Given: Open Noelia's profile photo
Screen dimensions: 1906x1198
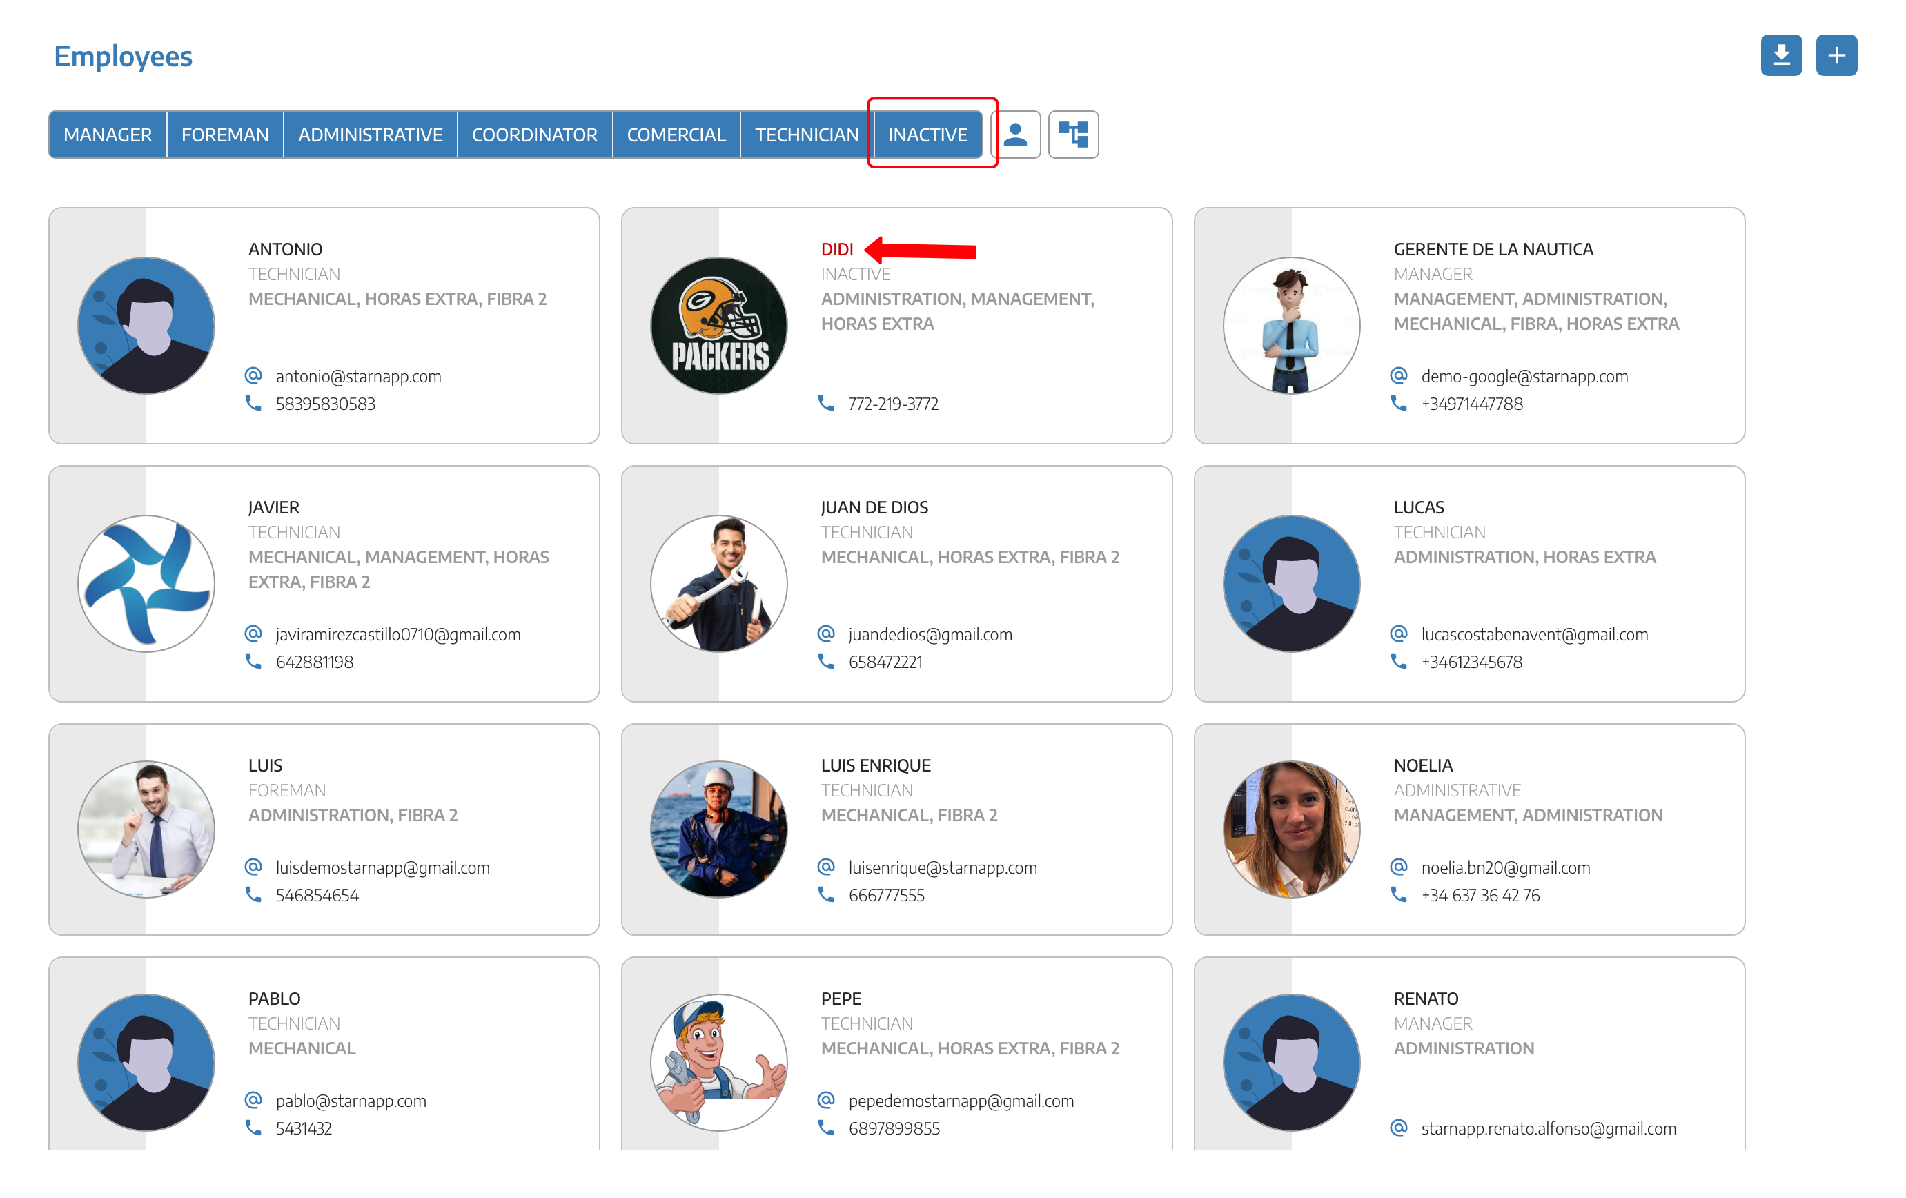Looking at the screenshot, I should 1292,829.
